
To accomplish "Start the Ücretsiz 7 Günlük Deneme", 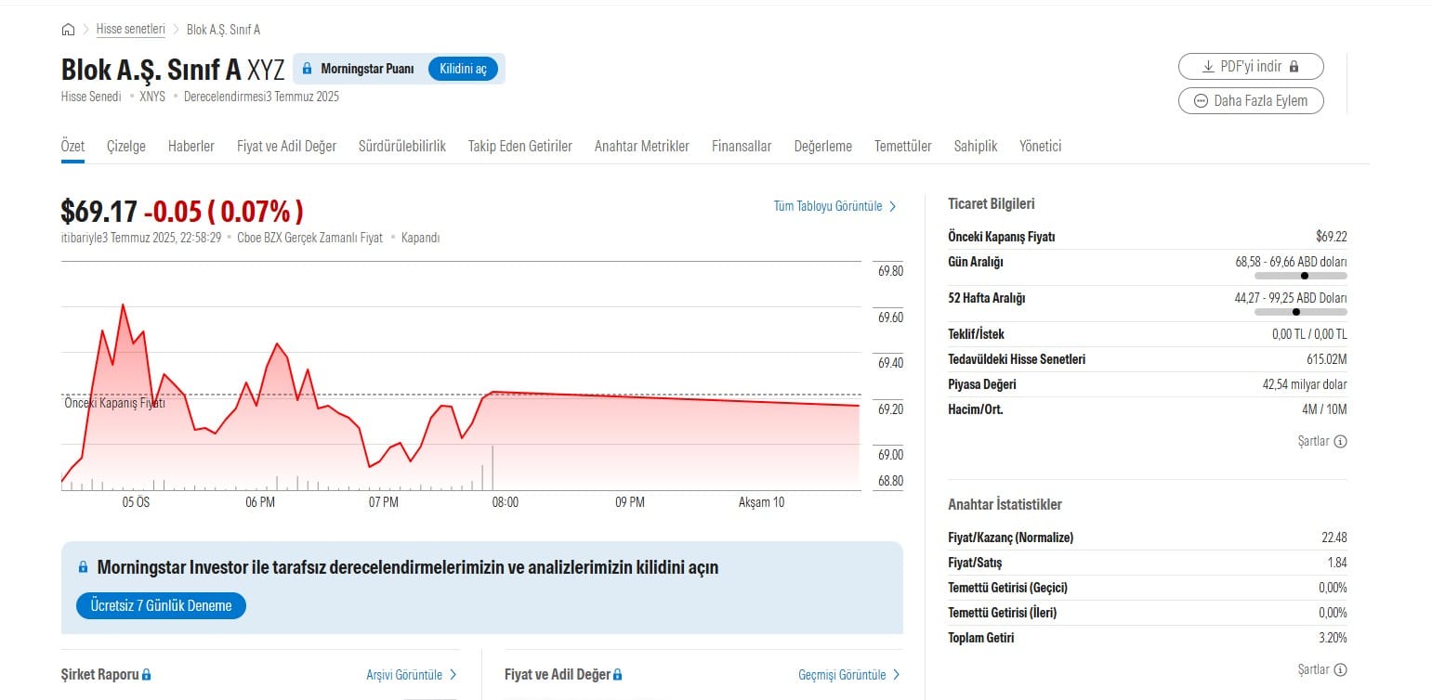I will coord(161,605).
